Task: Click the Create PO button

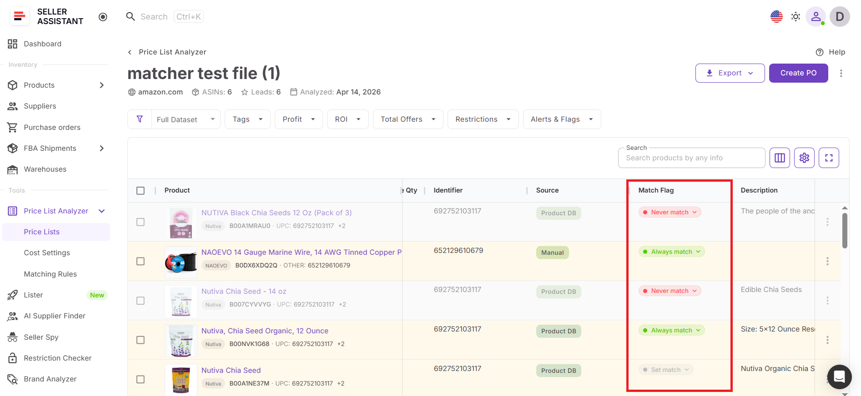Action: coord(798,73)
